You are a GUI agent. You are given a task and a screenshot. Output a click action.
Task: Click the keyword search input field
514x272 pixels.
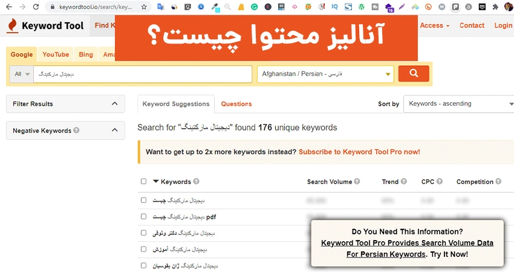point(143,74)
